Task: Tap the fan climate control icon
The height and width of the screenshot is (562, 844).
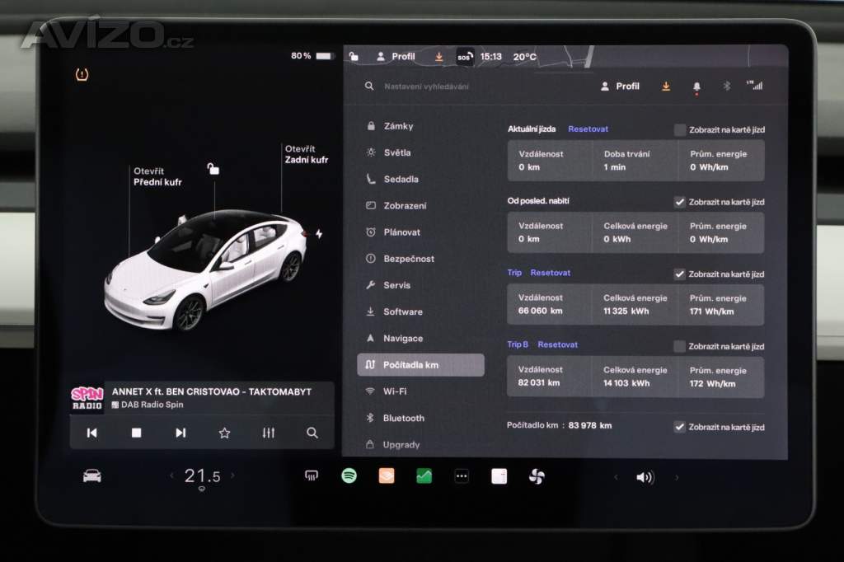Action: pos(537,476)
